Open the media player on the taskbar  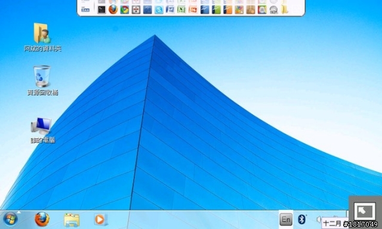click(100, 219)
